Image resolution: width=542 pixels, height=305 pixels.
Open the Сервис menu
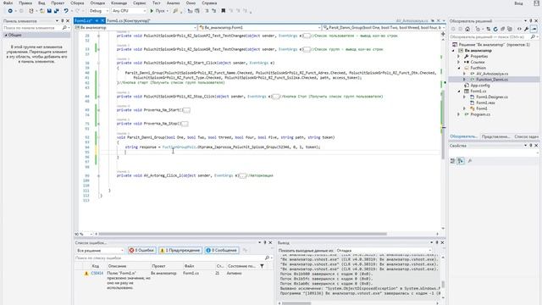pos(139,3)
